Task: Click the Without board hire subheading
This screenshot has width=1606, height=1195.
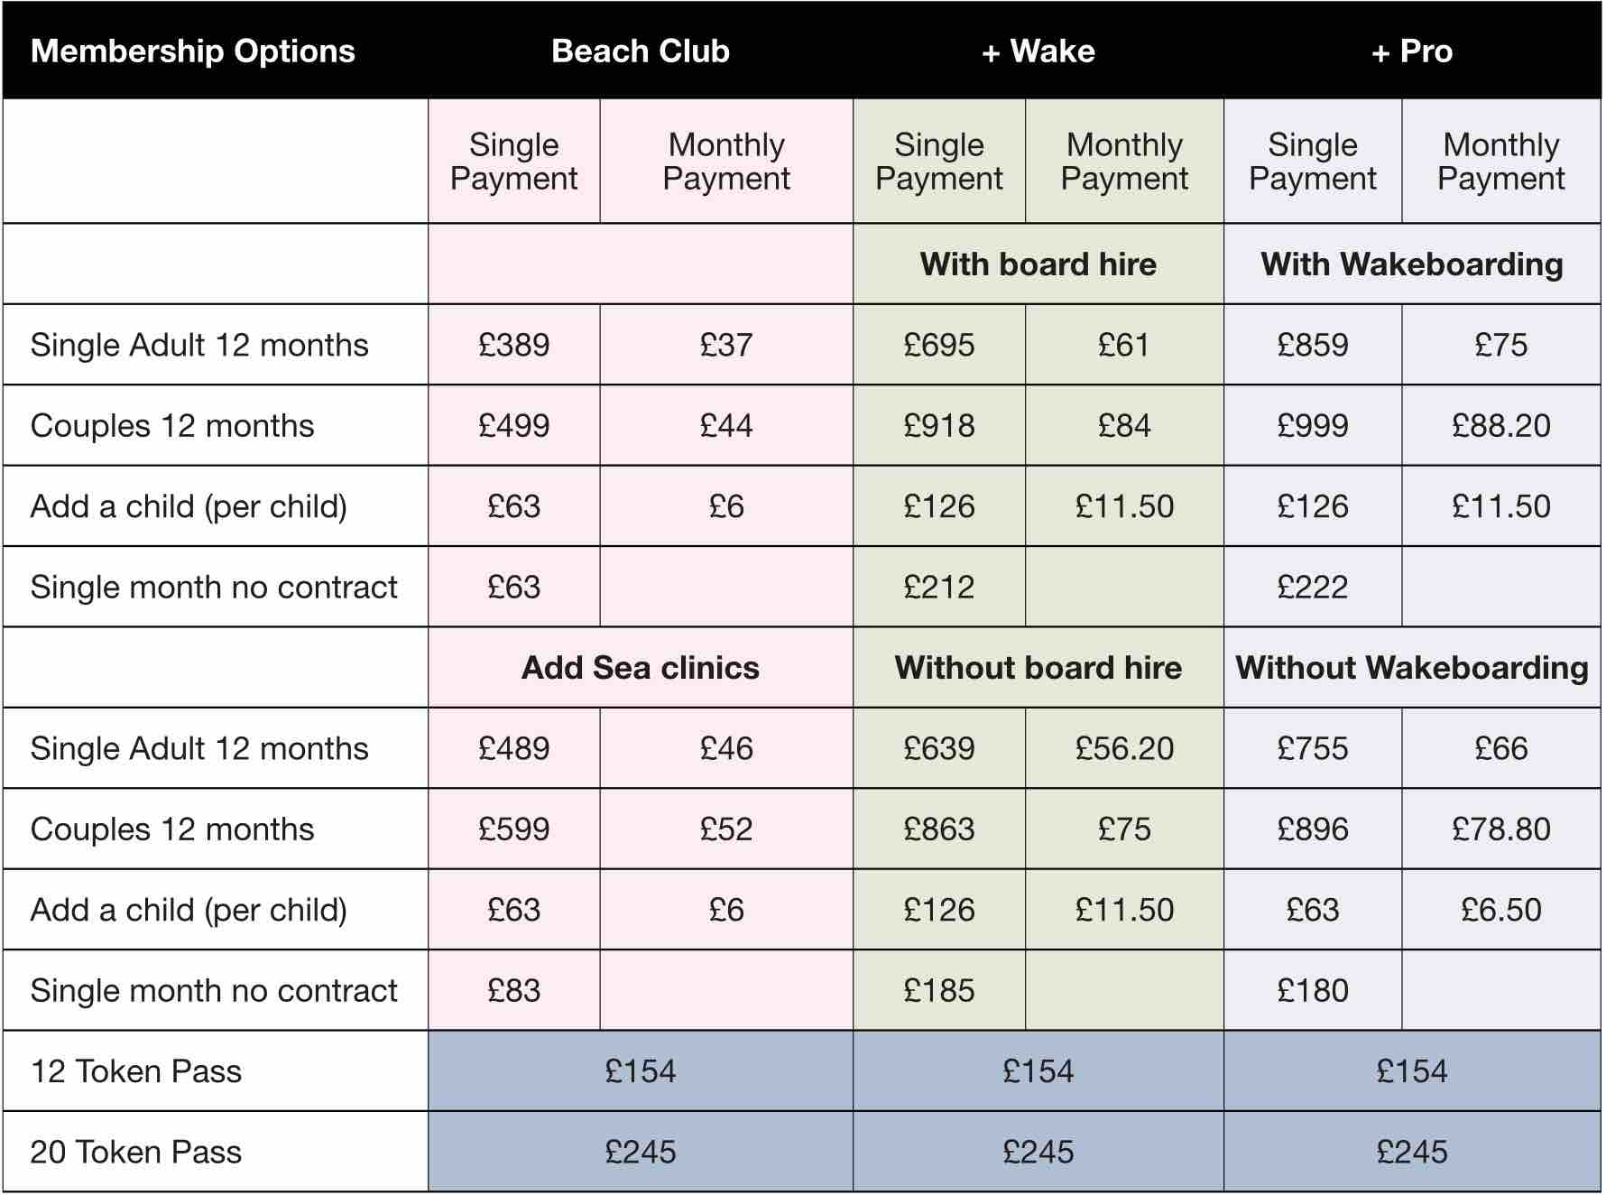Action: coord(1038,668)
